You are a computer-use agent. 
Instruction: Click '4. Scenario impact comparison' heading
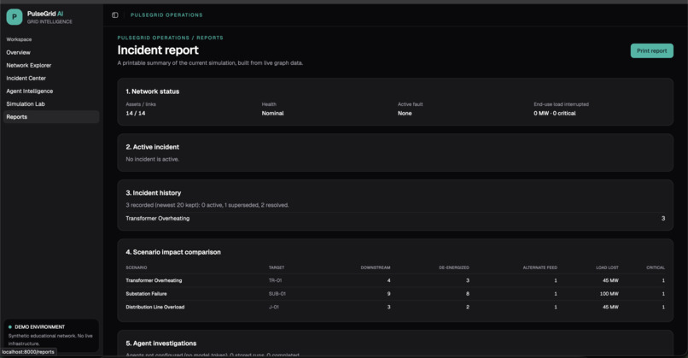click(x=173, y=252)
